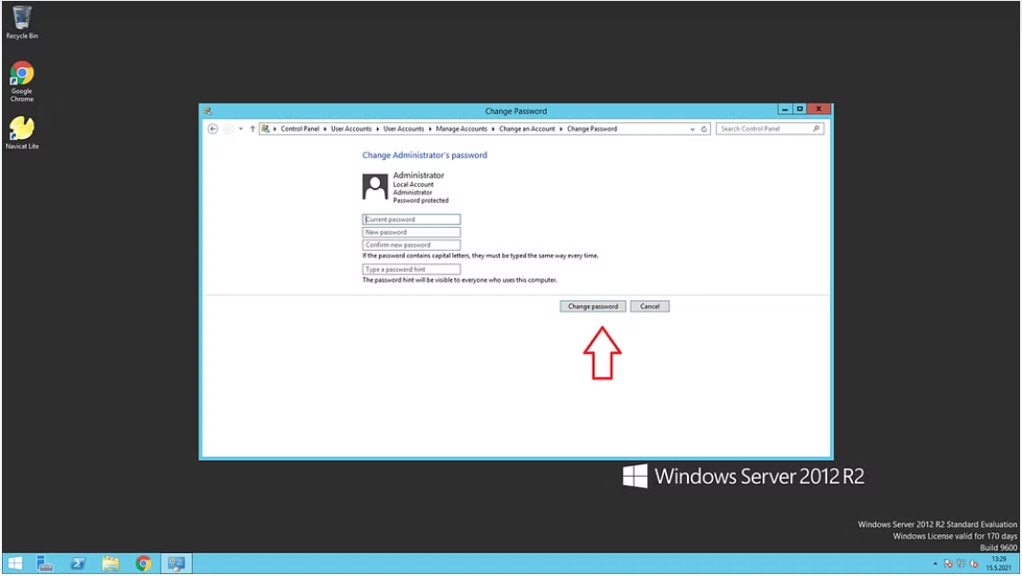
Task: Click into the New password field
Action: (x=411, y=232)
